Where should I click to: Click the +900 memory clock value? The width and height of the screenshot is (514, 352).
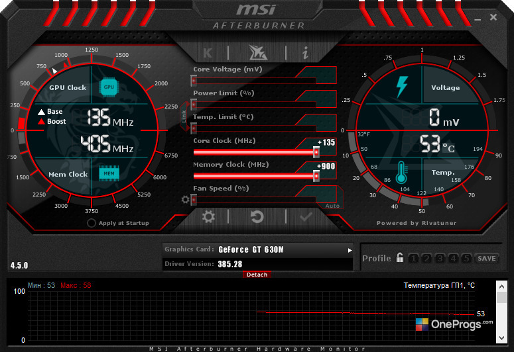click(326, 166)
